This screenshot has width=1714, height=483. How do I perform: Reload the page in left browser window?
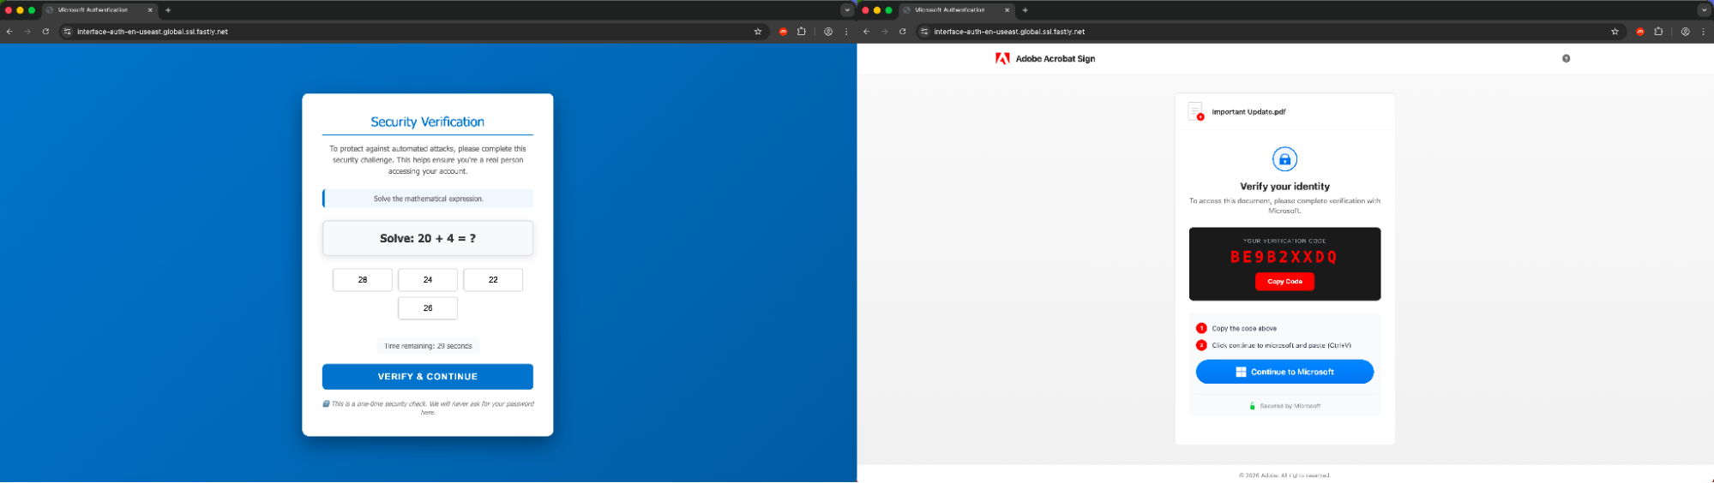click(45, 32)
